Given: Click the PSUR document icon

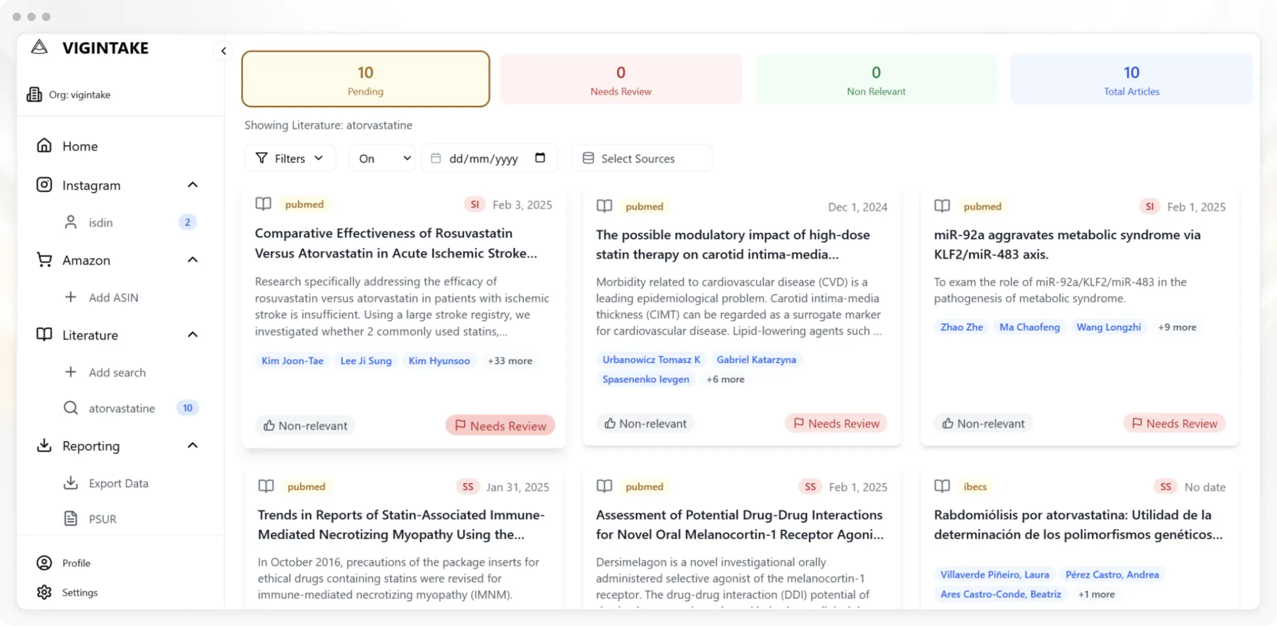Looking at the screenshot, I should coord(70,518).
